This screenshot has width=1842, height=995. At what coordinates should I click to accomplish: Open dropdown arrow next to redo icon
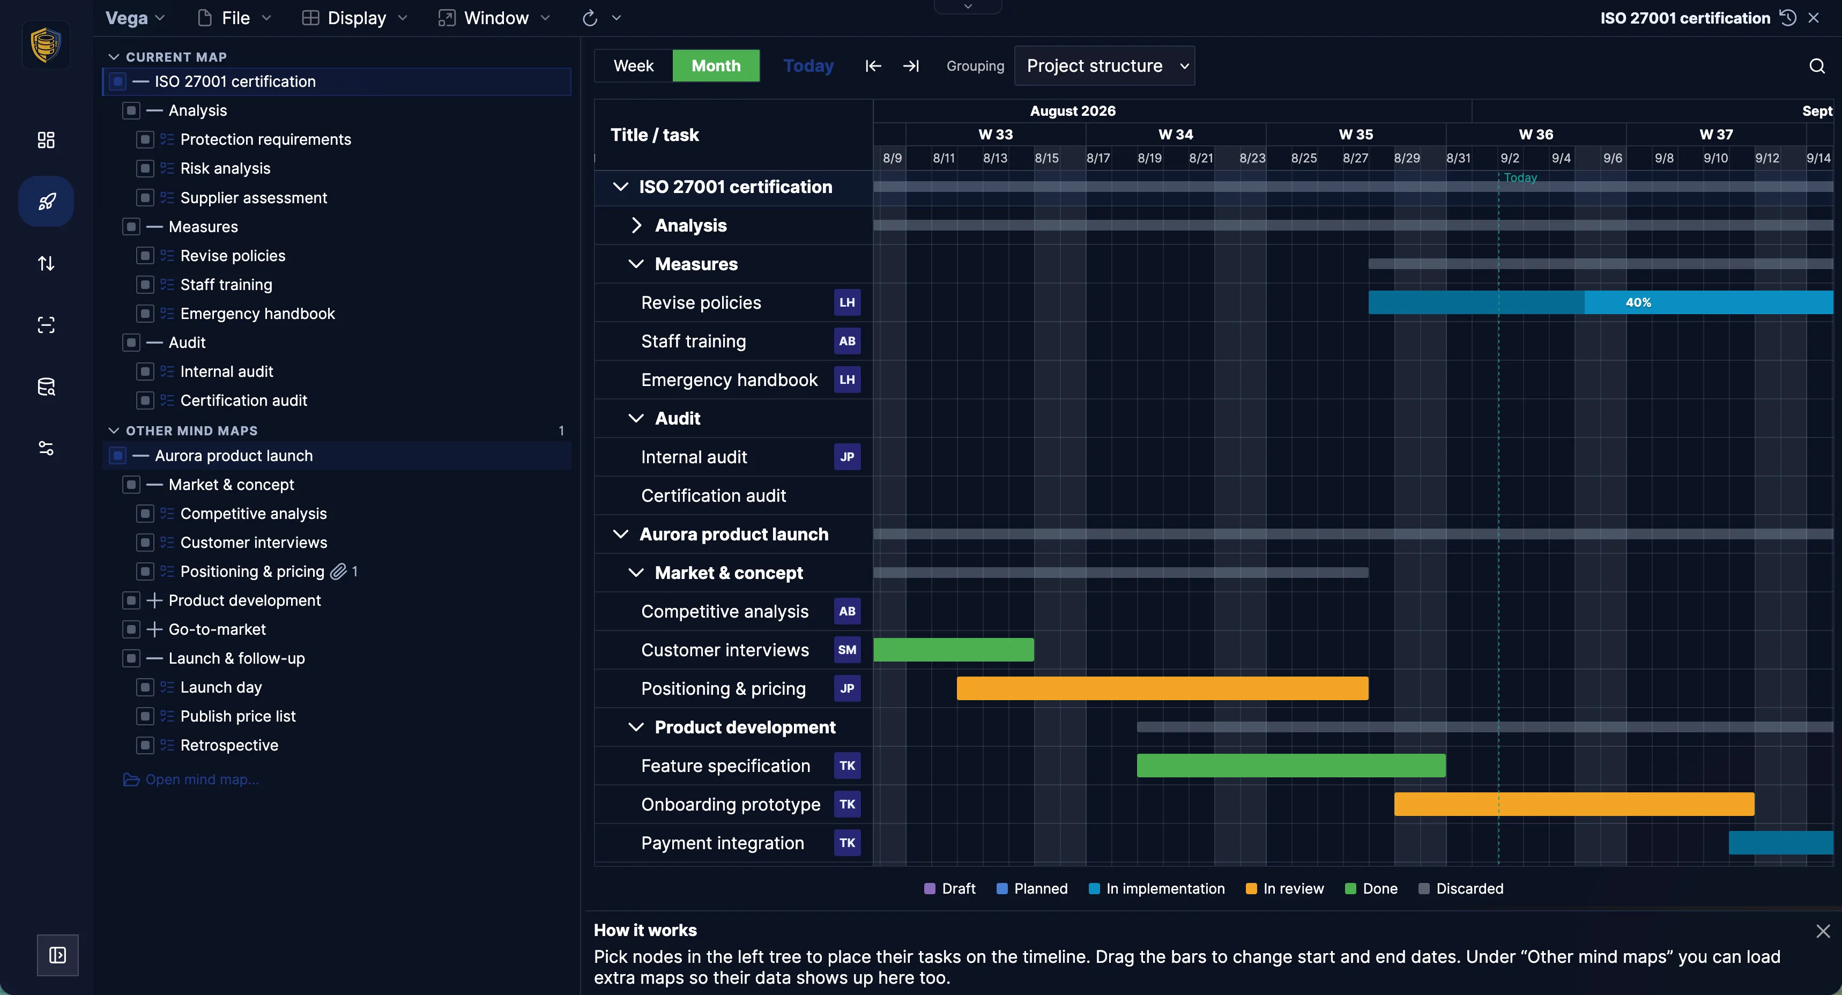coord(617,18)
